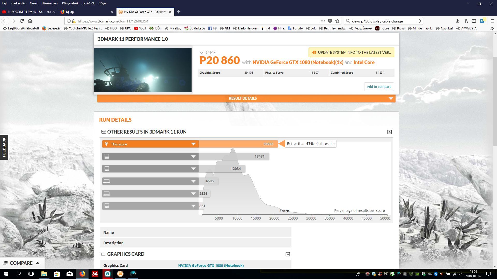497x279 pixels.
Task: Collapse the Other Results section
Action: coord(389,132)
